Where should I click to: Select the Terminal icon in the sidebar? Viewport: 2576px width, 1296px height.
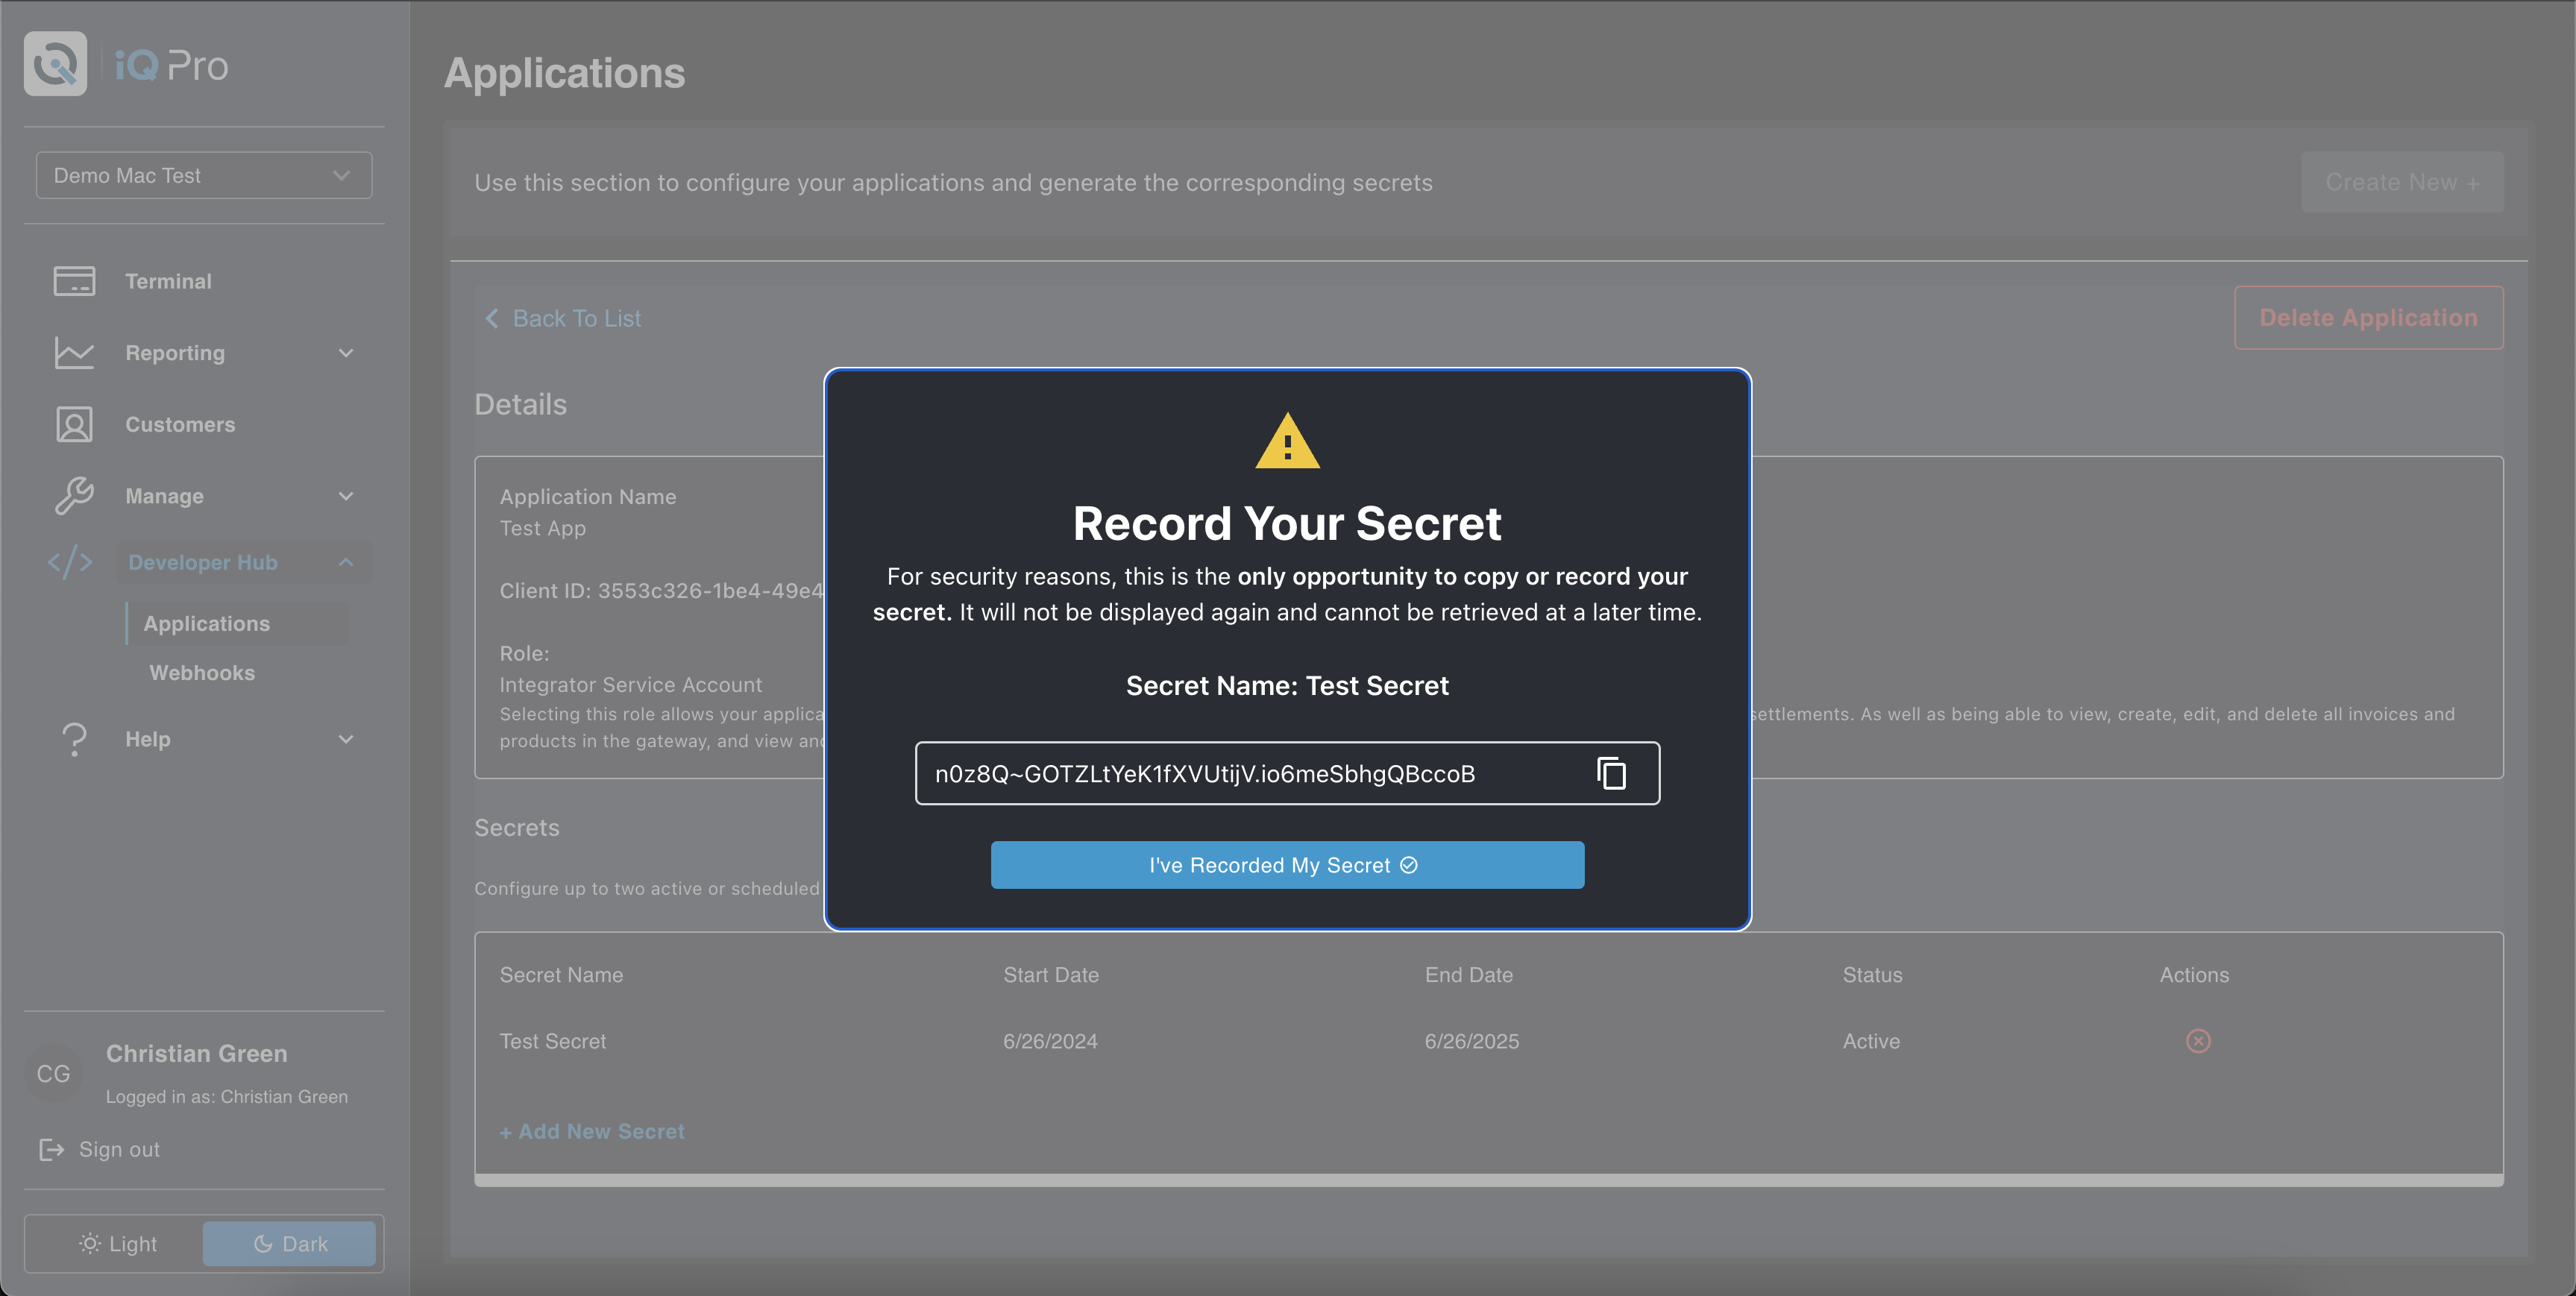point(74,281)
